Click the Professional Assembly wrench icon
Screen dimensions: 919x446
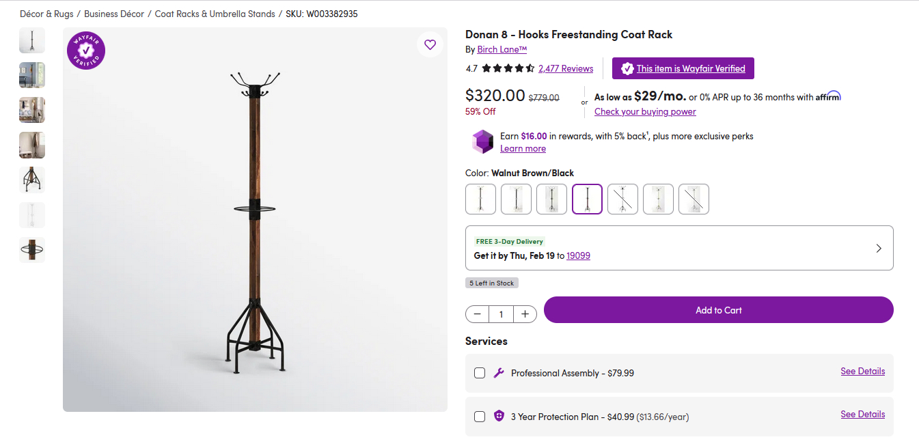499,373
